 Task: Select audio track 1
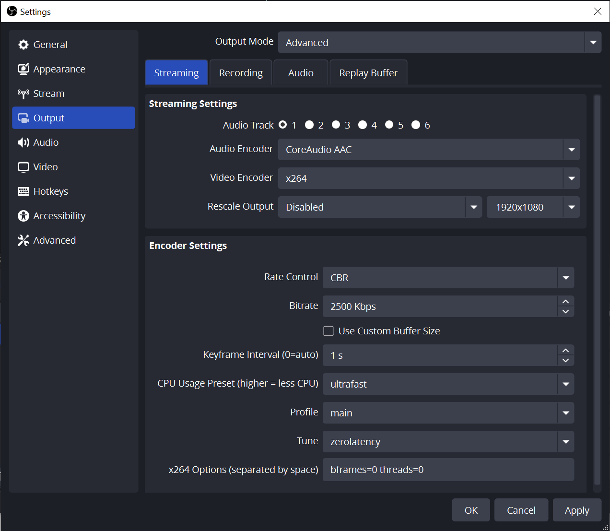tap(283, 125)
